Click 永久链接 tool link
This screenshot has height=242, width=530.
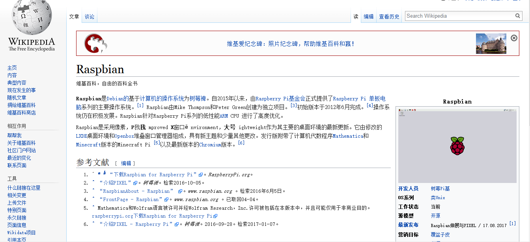(x=17, y=218)
